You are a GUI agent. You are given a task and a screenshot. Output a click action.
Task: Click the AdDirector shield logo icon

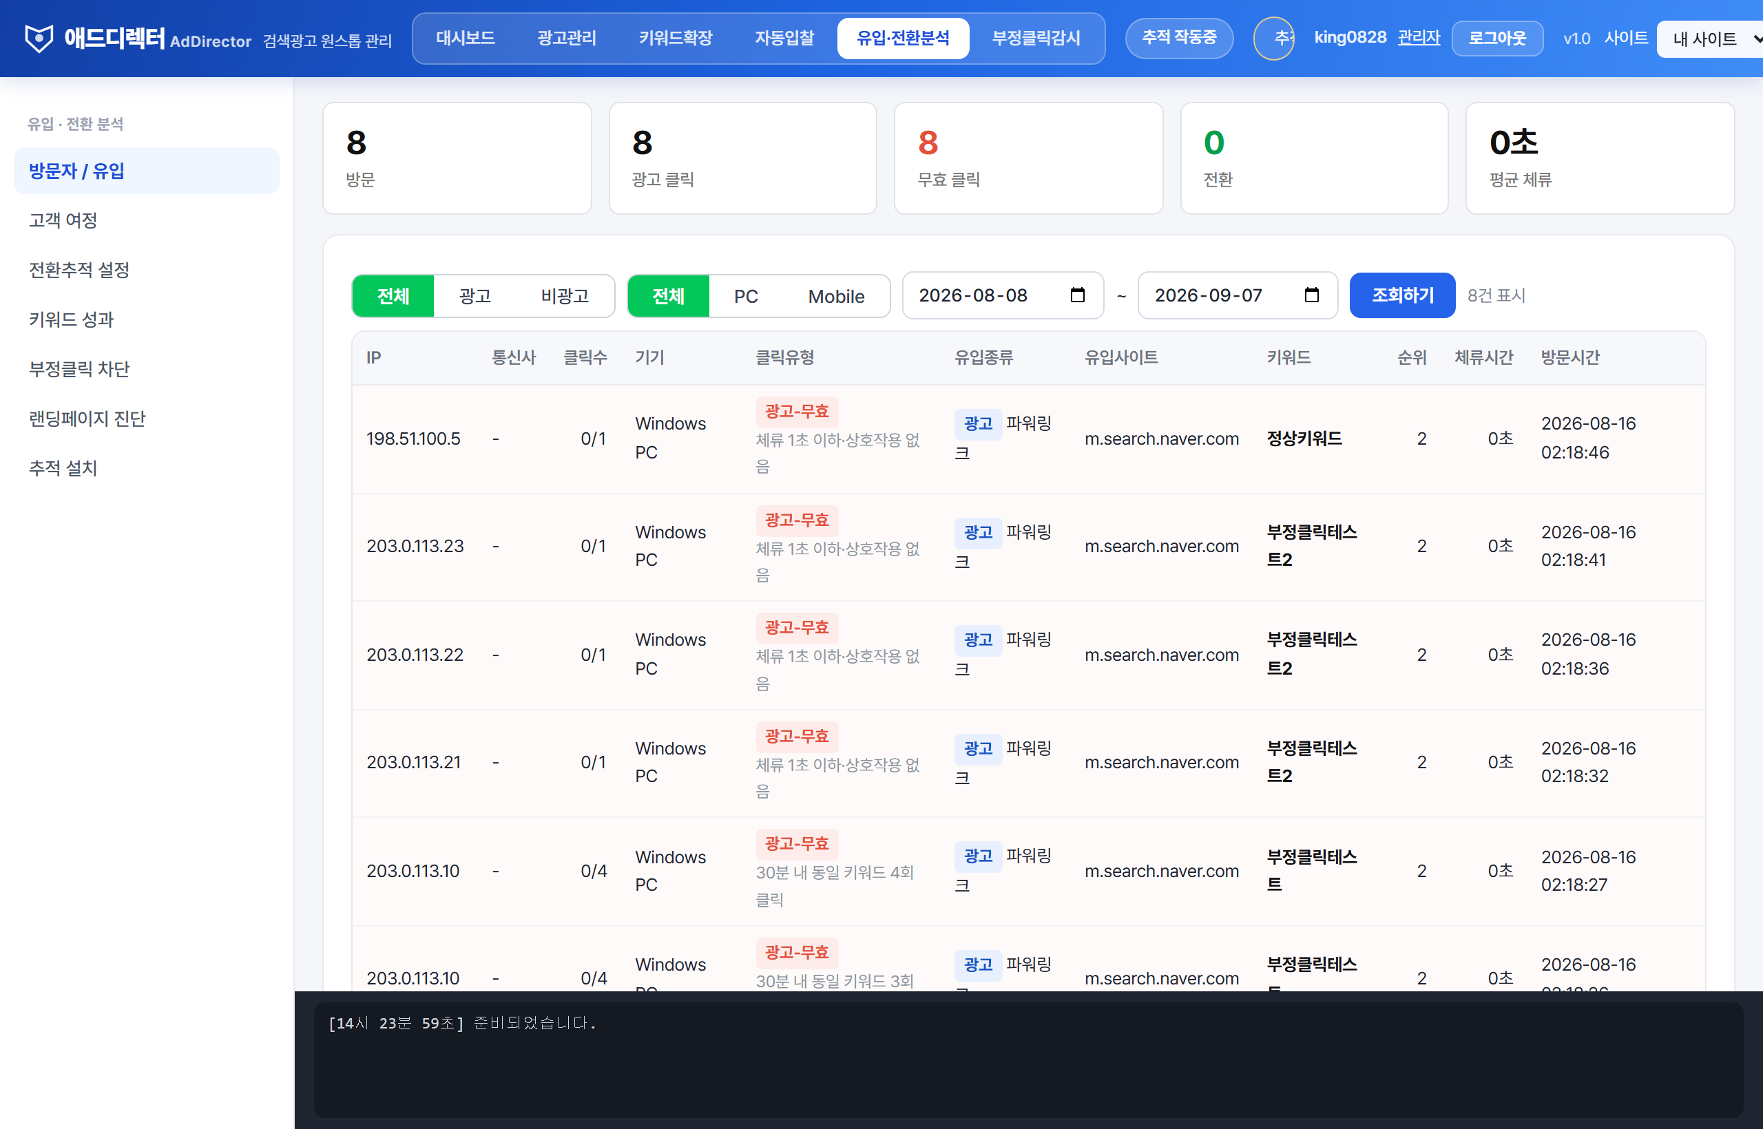[39, 38]
